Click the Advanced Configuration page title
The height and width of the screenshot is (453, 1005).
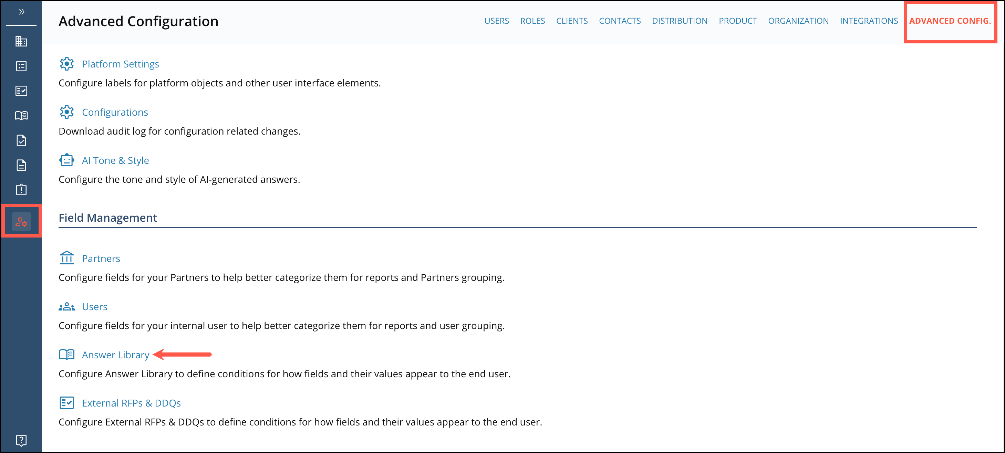tap(138, 21)
